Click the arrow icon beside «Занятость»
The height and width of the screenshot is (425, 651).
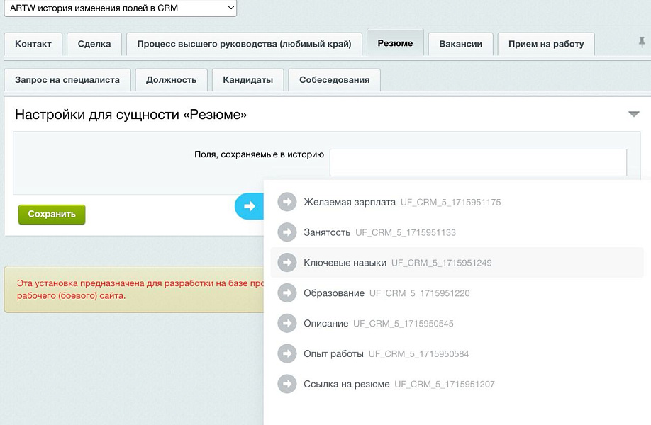click(x=286, y=232)
